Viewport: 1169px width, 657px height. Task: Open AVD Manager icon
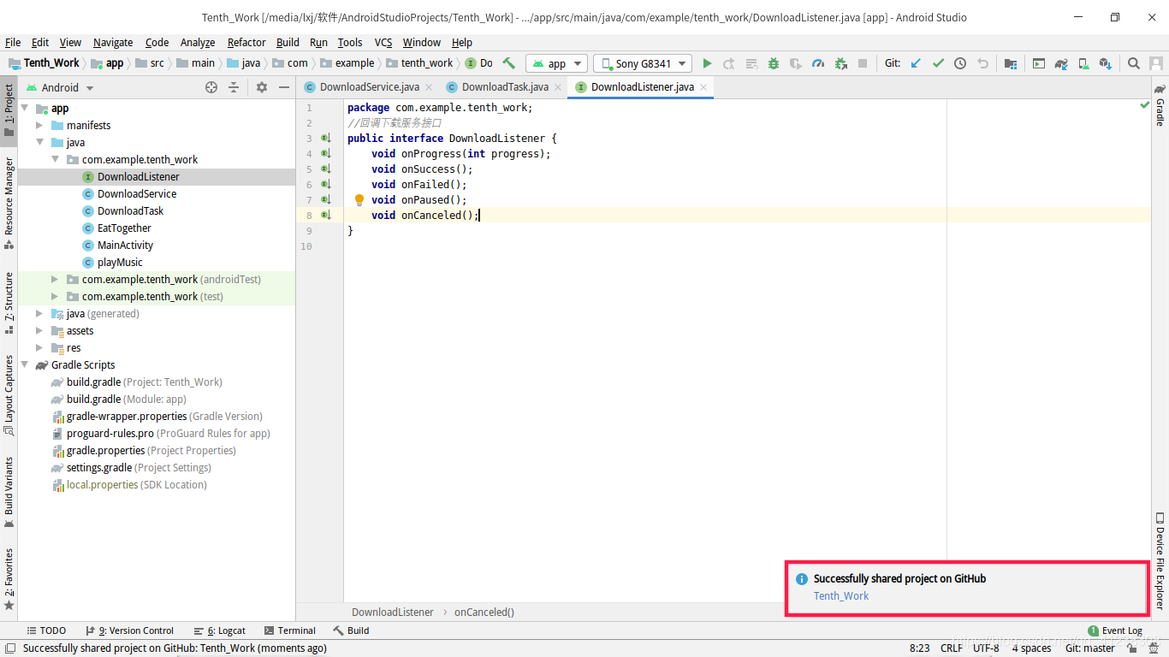pos(1083,63)
